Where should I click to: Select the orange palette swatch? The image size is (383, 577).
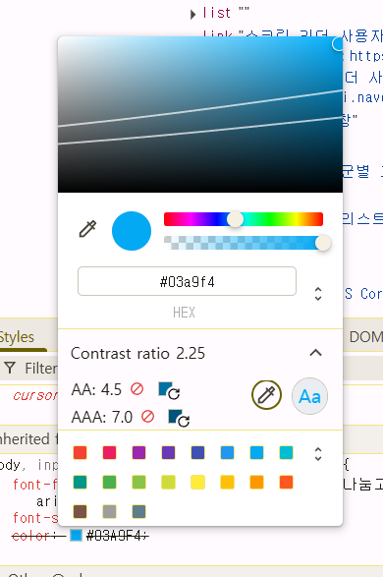click(x=256, y=482)
